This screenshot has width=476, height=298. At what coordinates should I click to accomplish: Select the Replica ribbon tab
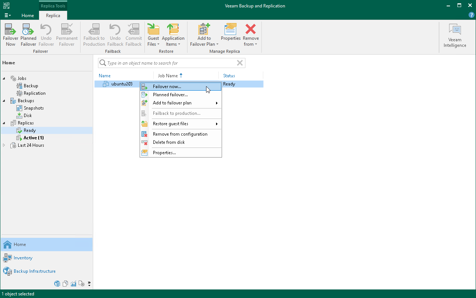pyautogui.click(x=53, y=16)
